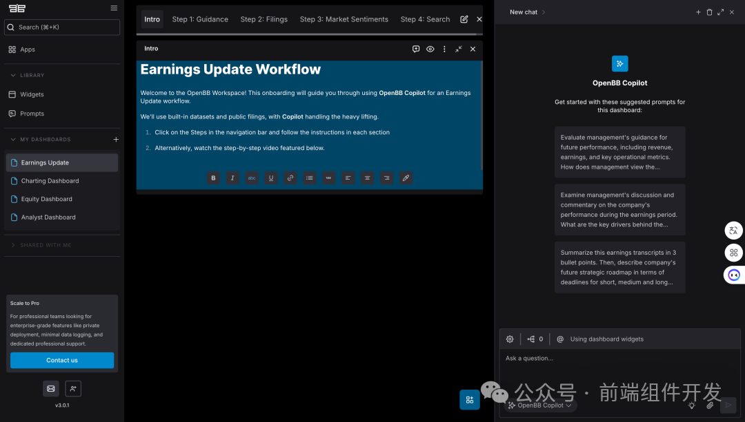Click the lightbulb icon in chat input

click(692, 405)
